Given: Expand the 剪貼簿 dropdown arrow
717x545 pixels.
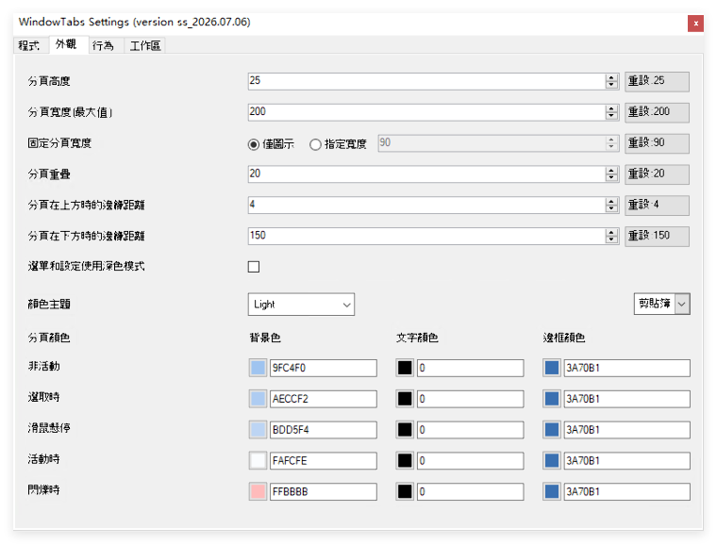Looking at the screenshot, I should (x=682, y=305).
